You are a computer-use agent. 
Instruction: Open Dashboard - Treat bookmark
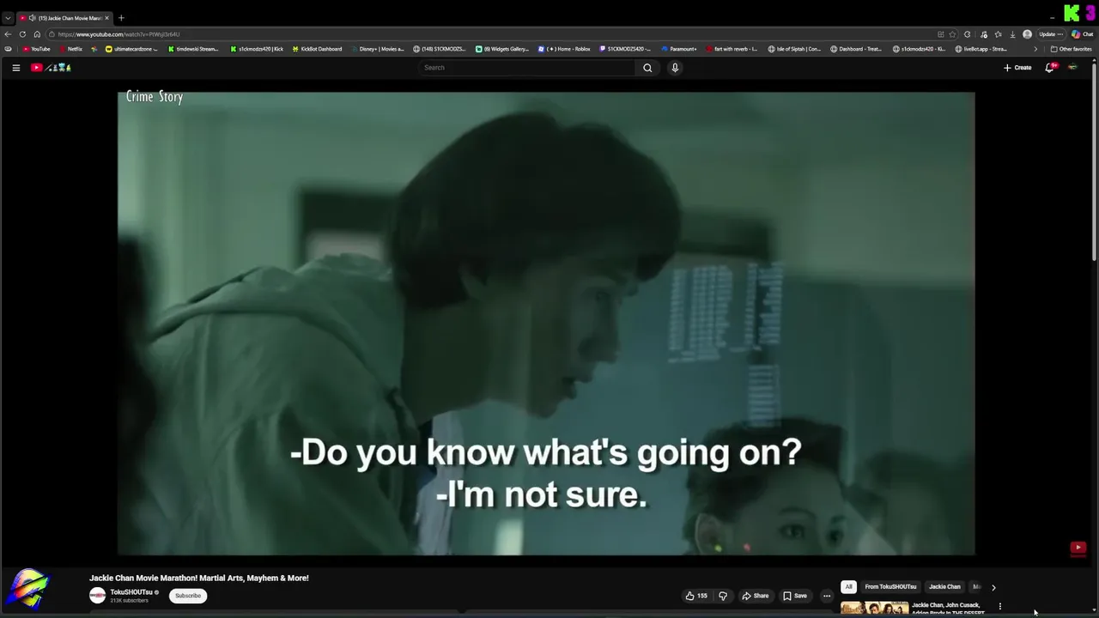tap(857, 49)
